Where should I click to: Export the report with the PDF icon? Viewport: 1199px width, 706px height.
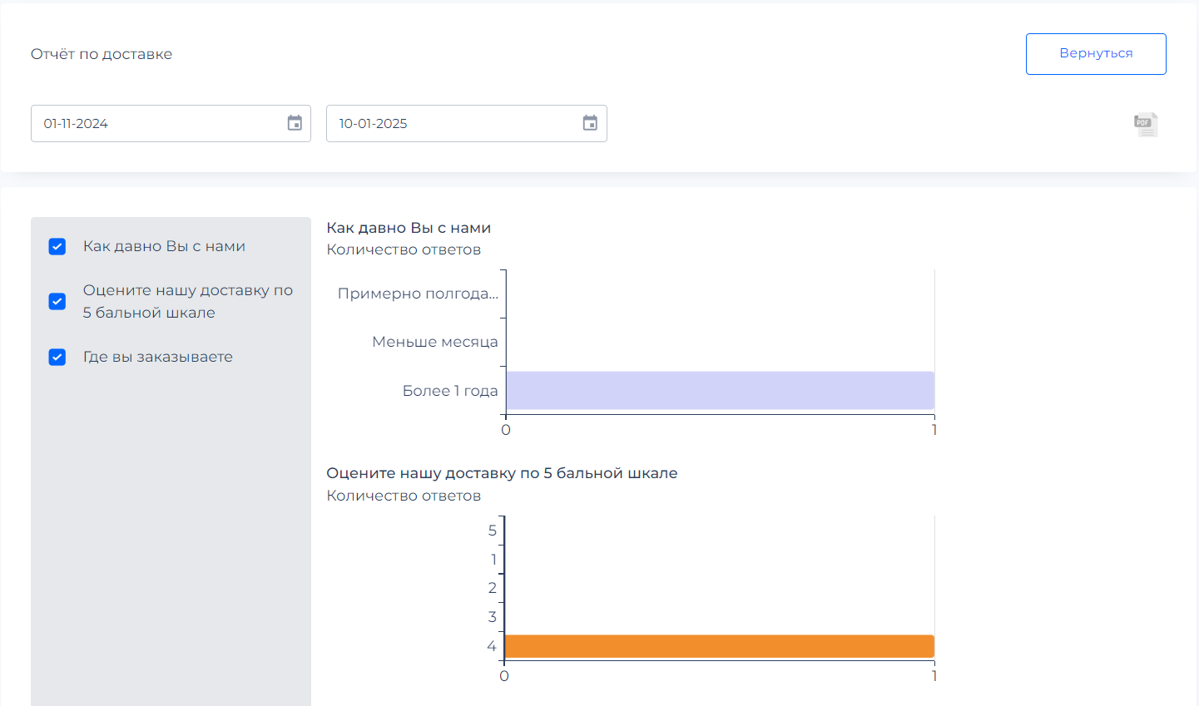coord(1146,125)
